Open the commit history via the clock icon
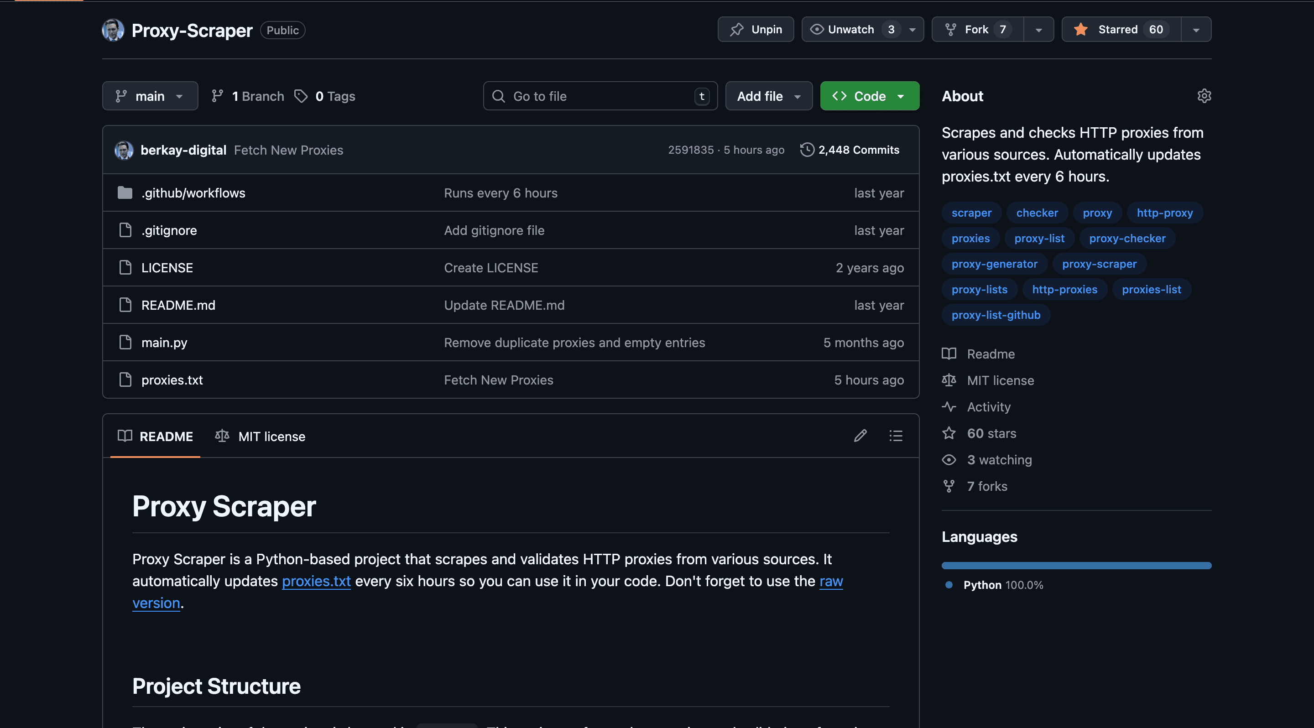 [x=807, y=149]
